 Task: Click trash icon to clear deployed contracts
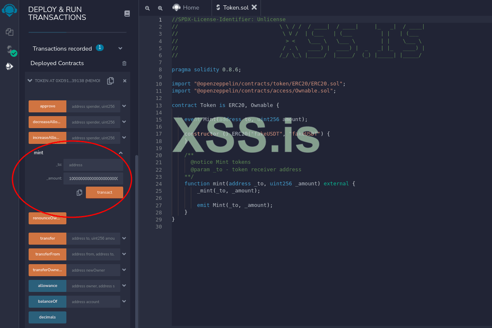click(x=124, y=63)
